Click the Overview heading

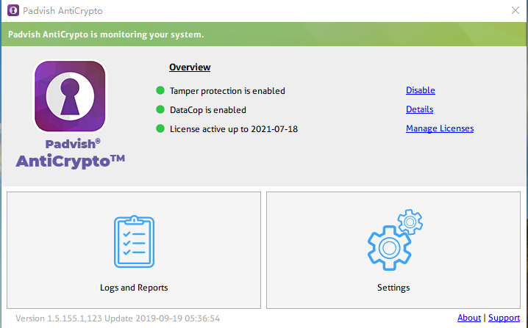(190, 68)
